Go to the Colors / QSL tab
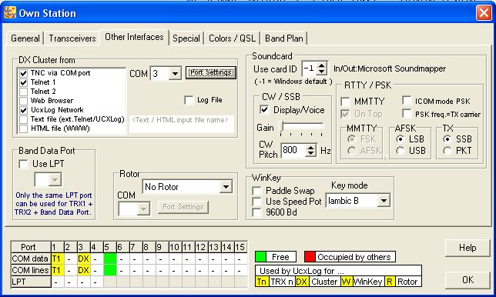This screenshot has width=496, height=297. point(232,38)
